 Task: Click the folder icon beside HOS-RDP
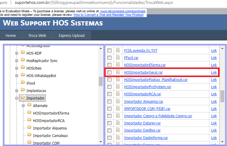[23, 53]
